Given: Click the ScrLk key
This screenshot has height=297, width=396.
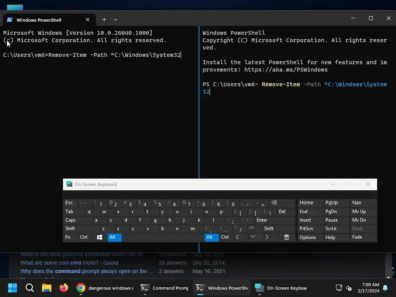Looking at the screenshot, I should coord(336,229).
